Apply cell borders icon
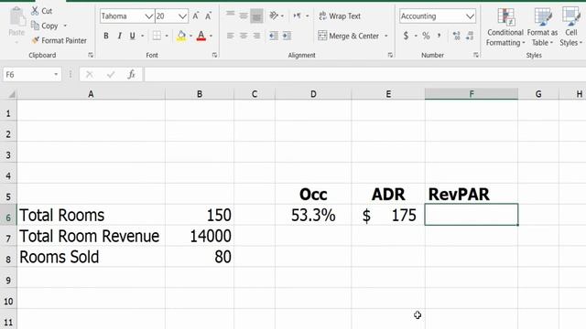This screenshot has width=586, height=329. (x=157, y=36)
